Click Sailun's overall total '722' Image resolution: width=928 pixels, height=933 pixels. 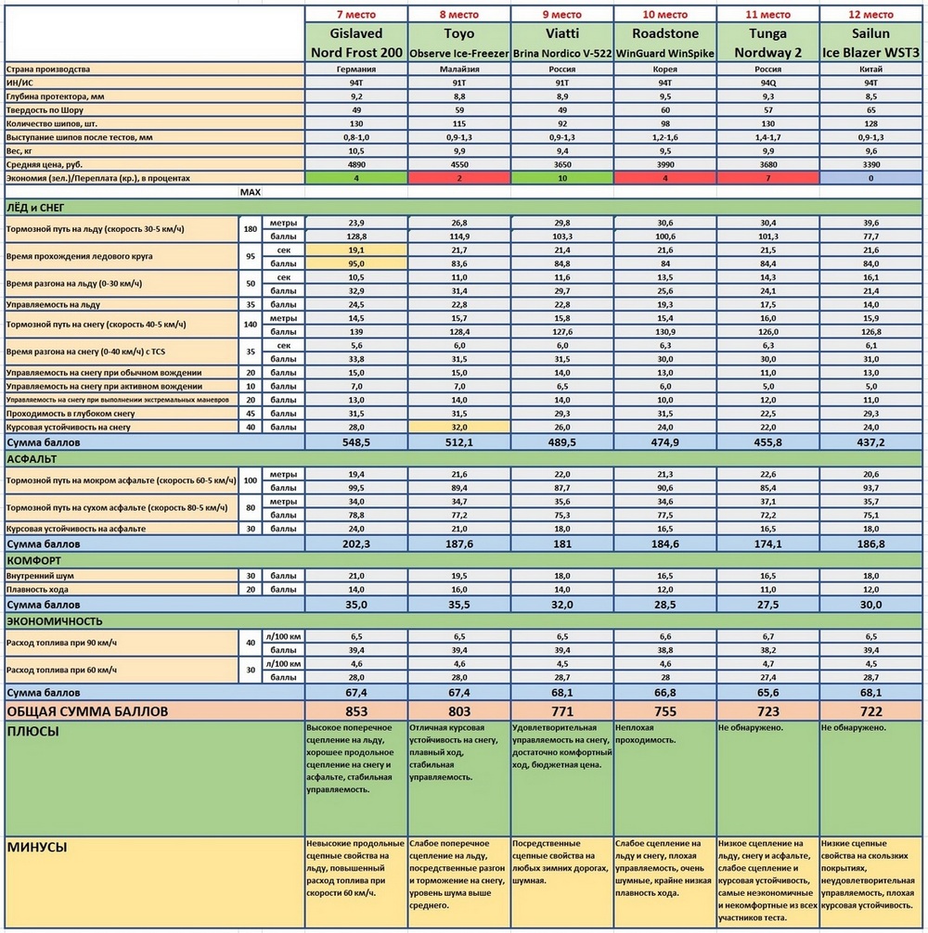[870, 711]
